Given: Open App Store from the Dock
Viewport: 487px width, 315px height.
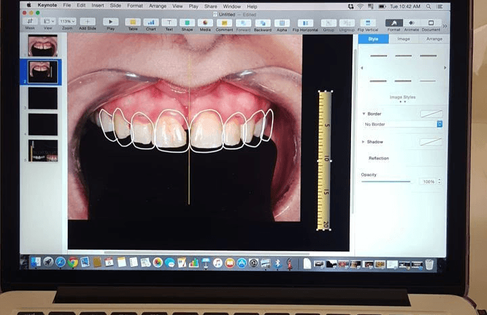Looking at the screenshot, I should tap(241, 263).
